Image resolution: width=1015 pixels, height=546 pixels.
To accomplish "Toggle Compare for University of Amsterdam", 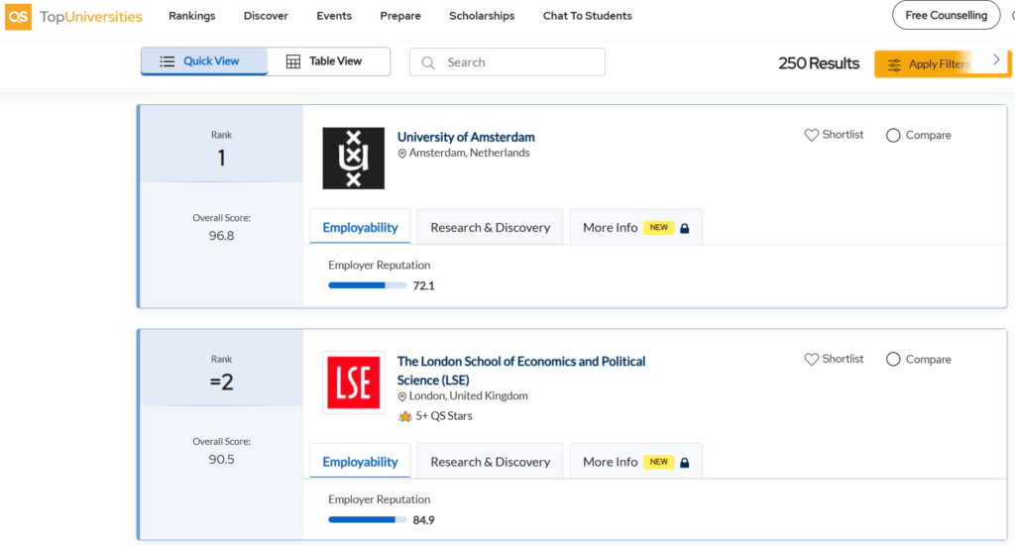I will (893, 135).
